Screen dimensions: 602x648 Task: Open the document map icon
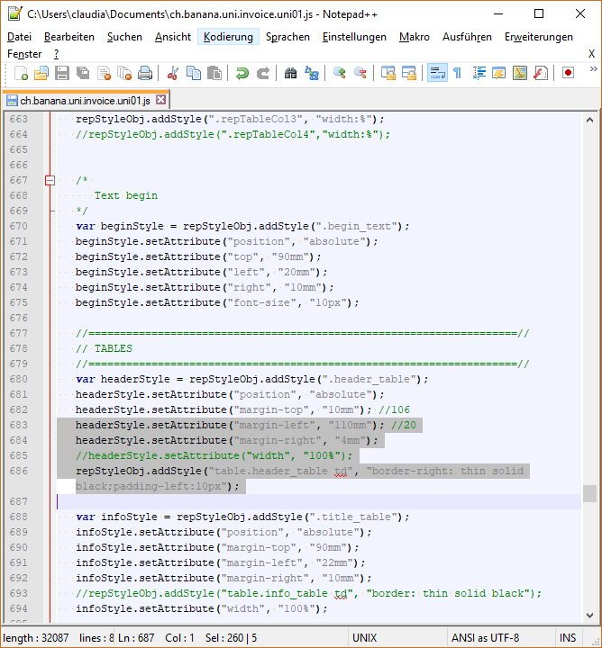pos(520,73)
